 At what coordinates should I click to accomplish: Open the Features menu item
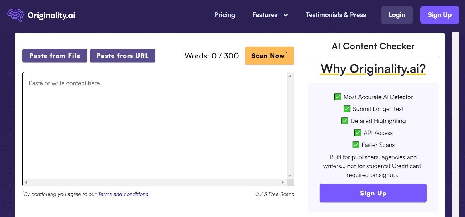(265, 15)
